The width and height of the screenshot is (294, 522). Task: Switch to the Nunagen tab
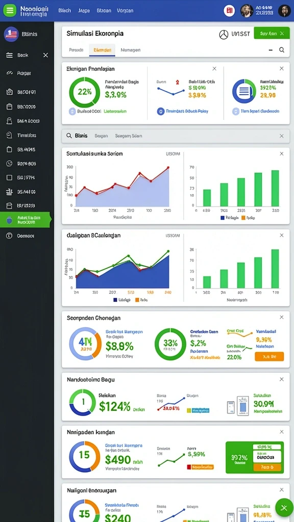130,50
